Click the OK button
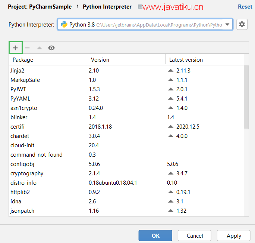Image resolution: width=255 pixels, height=243 pixels. coord(155,236)
